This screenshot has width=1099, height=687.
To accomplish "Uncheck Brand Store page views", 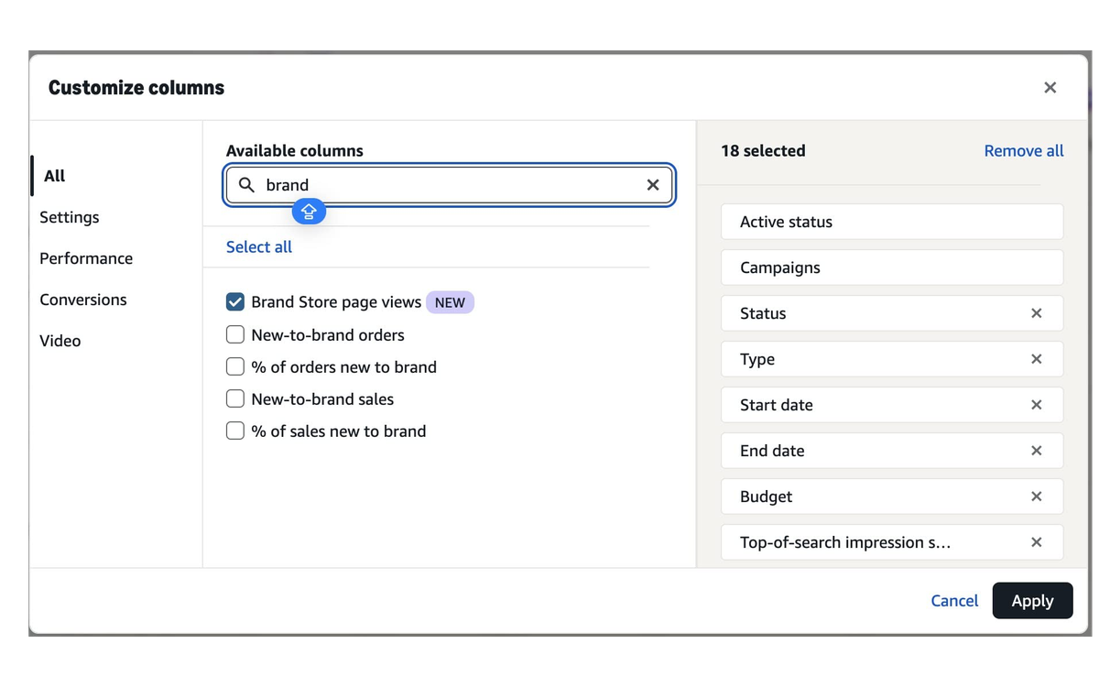I will (x=235, y=302).
